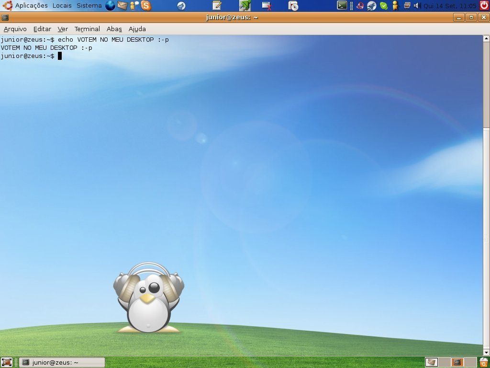
Task: Open the Arquivo menu
Action: [15, 29]
